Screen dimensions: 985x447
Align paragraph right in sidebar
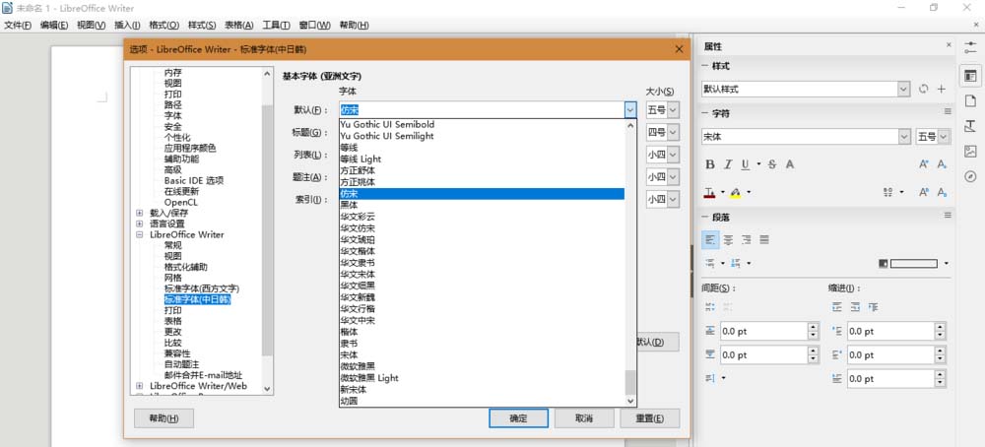point(747,240)
